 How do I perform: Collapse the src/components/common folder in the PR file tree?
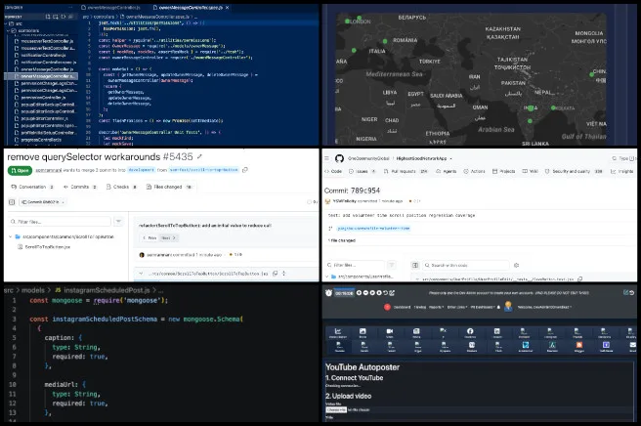(10, 236)
